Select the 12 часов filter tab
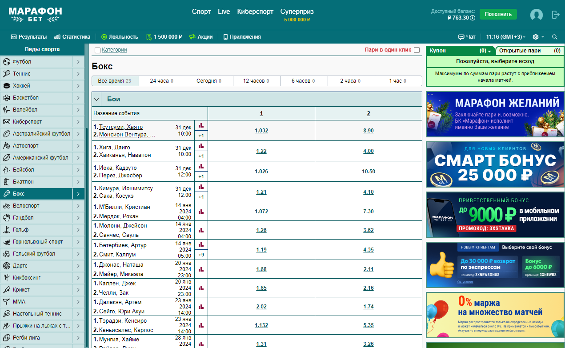 point(257,81)
